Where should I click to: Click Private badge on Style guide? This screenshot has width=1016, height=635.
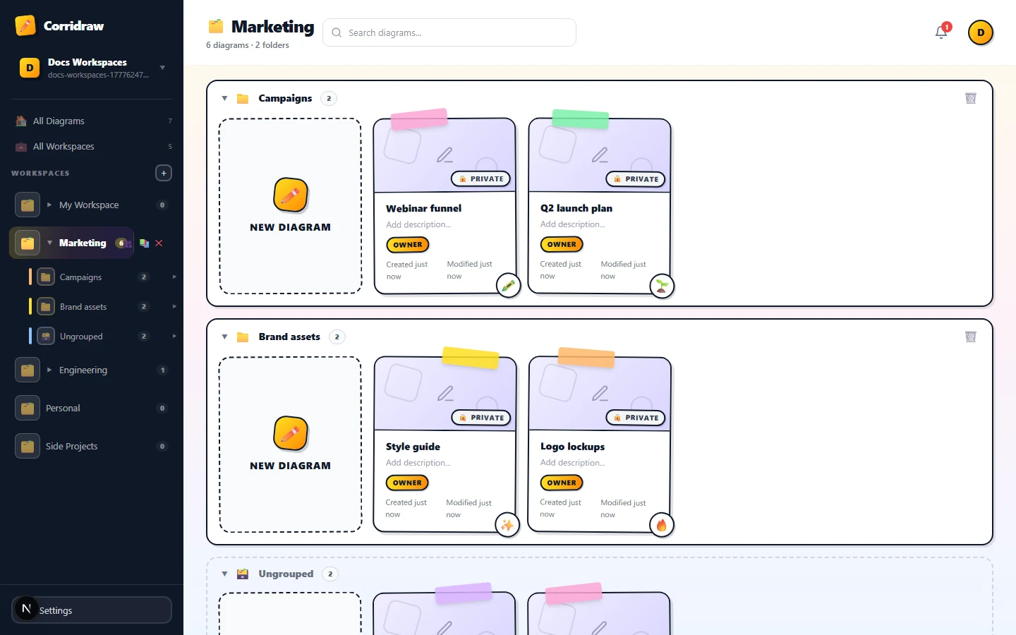pyautogui.click(x=481, y=418)
